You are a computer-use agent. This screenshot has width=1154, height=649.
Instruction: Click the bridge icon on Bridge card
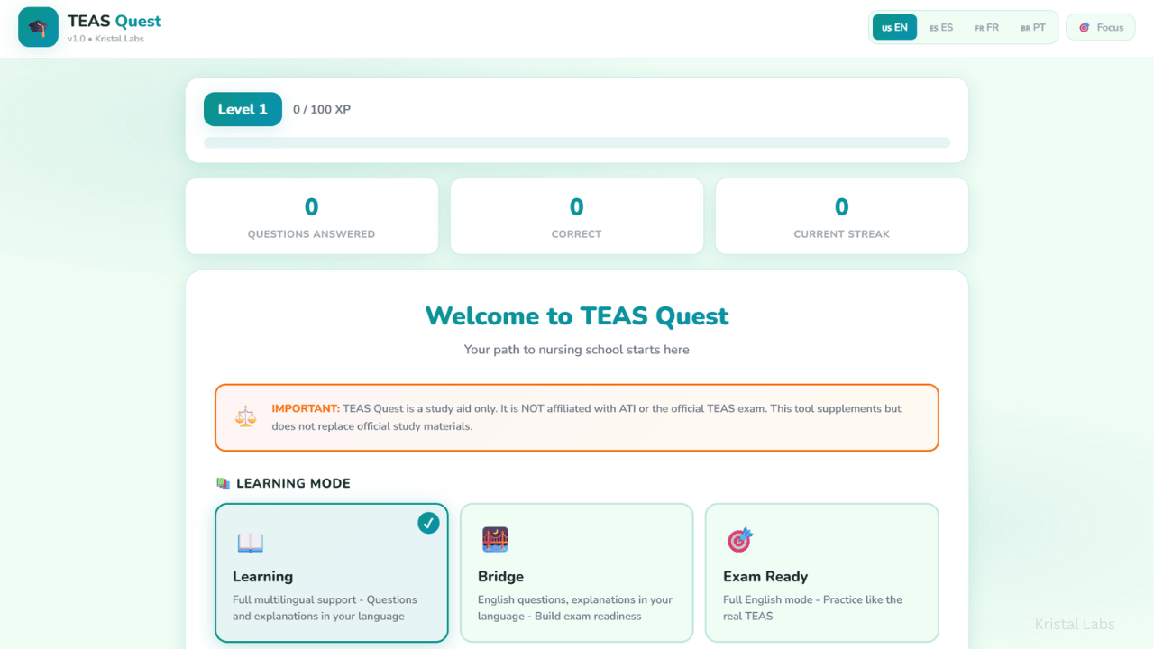pyautogui.click(x=495, y=539)
